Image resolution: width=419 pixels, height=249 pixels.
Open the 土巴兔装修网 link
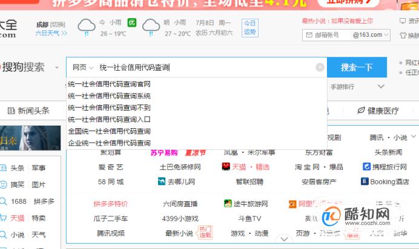pos(180,167)
